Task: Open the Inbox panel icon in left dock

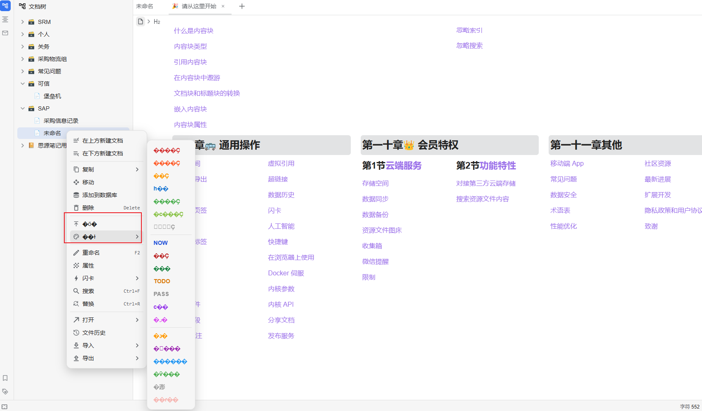Action: point(5,33)
